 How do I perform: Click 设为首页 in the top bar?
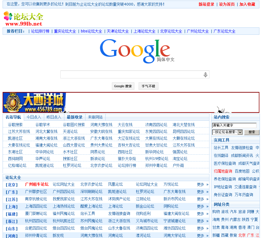click(227, 4)
